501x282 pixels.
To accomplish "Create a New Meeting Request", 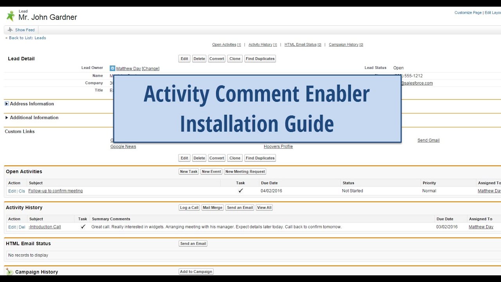I will [245, 172].
